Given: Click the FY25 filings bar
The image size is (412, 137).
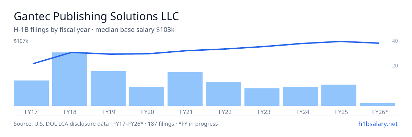Looking at the screenshot, I should [x=339, y=95].
